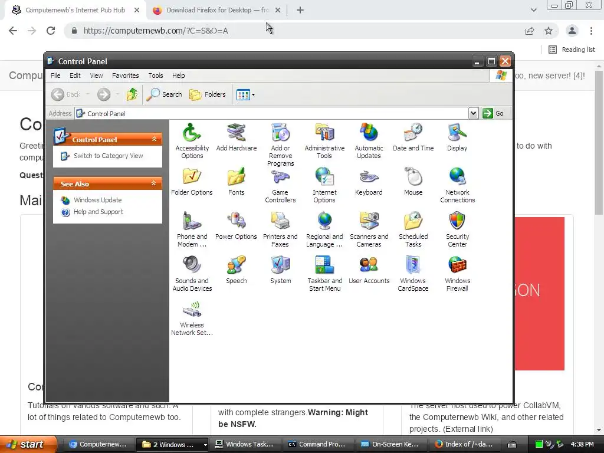604x453 pixels.
Task: Open the Reading list panel
Action: coord(572,50)
